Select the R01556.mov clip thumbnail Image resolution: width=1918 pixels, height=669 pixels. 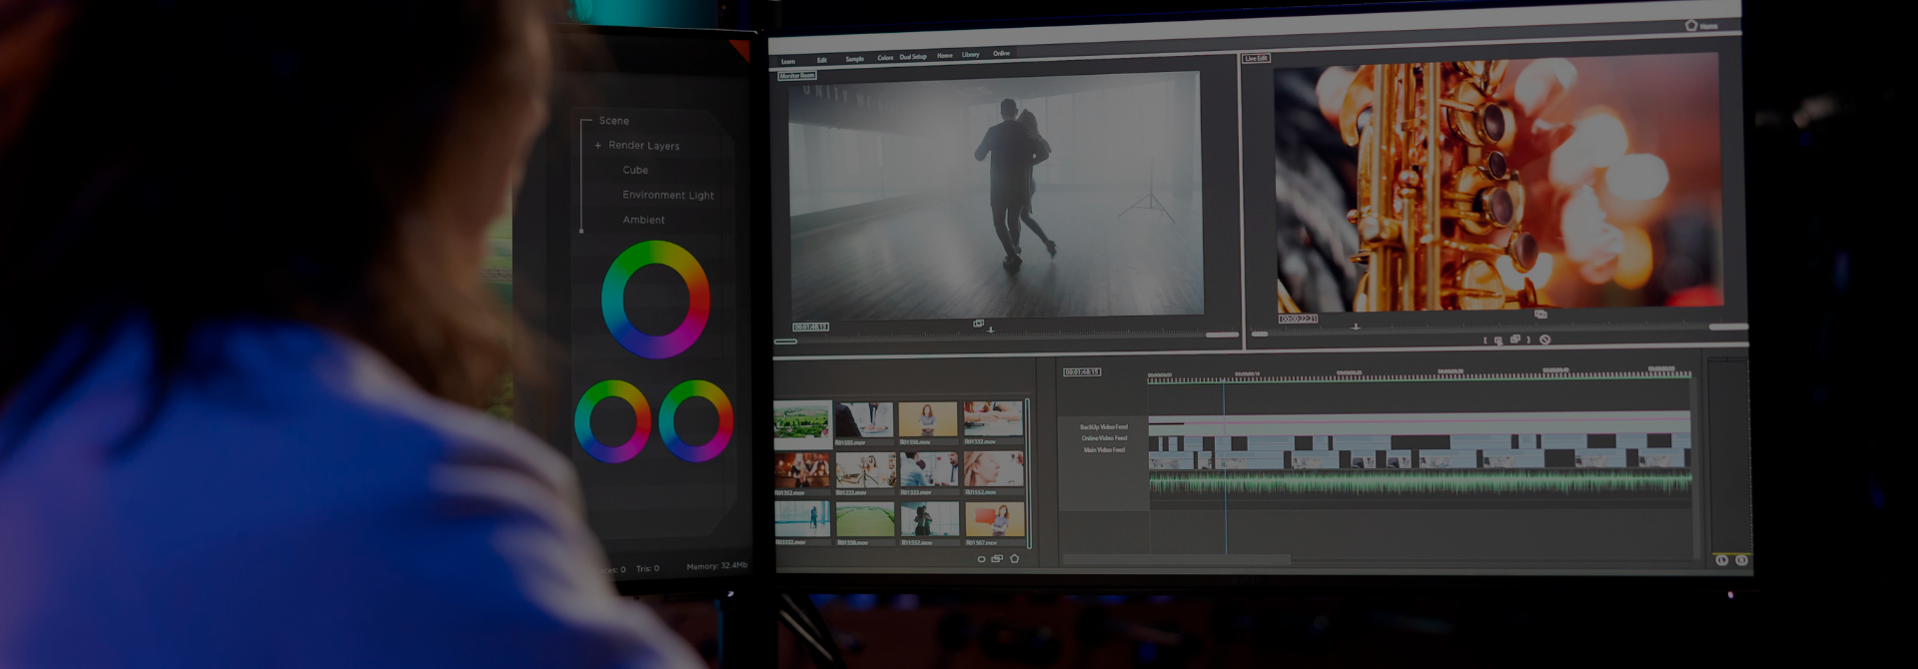927,420
